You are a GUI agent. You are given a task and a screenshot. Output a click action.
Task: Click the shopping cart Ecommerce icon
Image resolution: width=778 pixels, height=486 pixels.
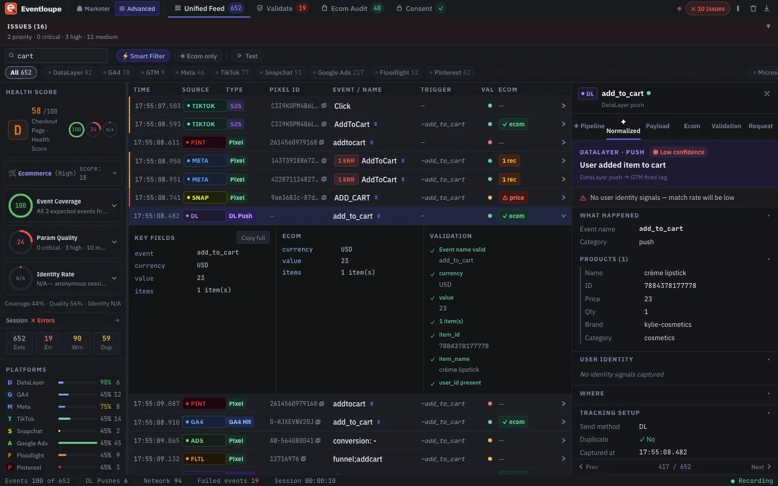click(x=12, y=173)
